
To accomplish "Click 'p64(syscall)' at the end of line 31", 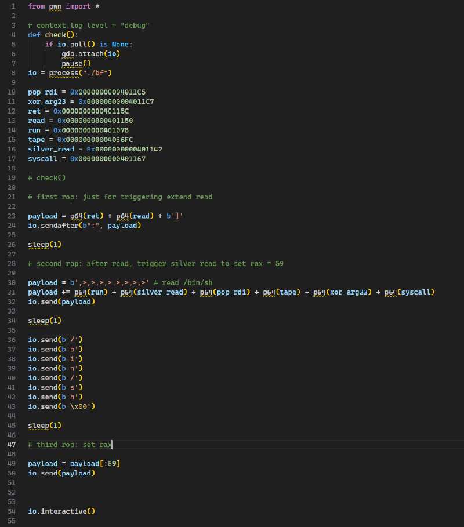I will pos(409,292).
